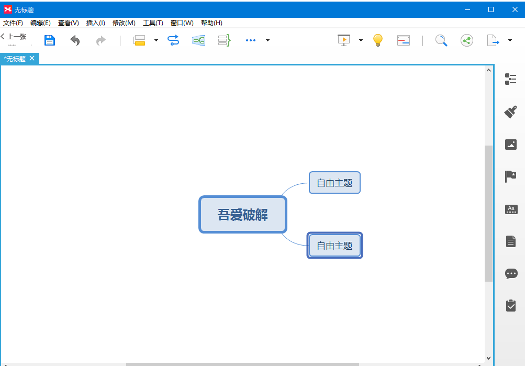
Task: Click the XMind logo in the title bar
Action: coord(7,9)
